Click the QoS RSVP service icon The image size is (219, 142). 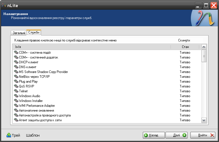16,86
